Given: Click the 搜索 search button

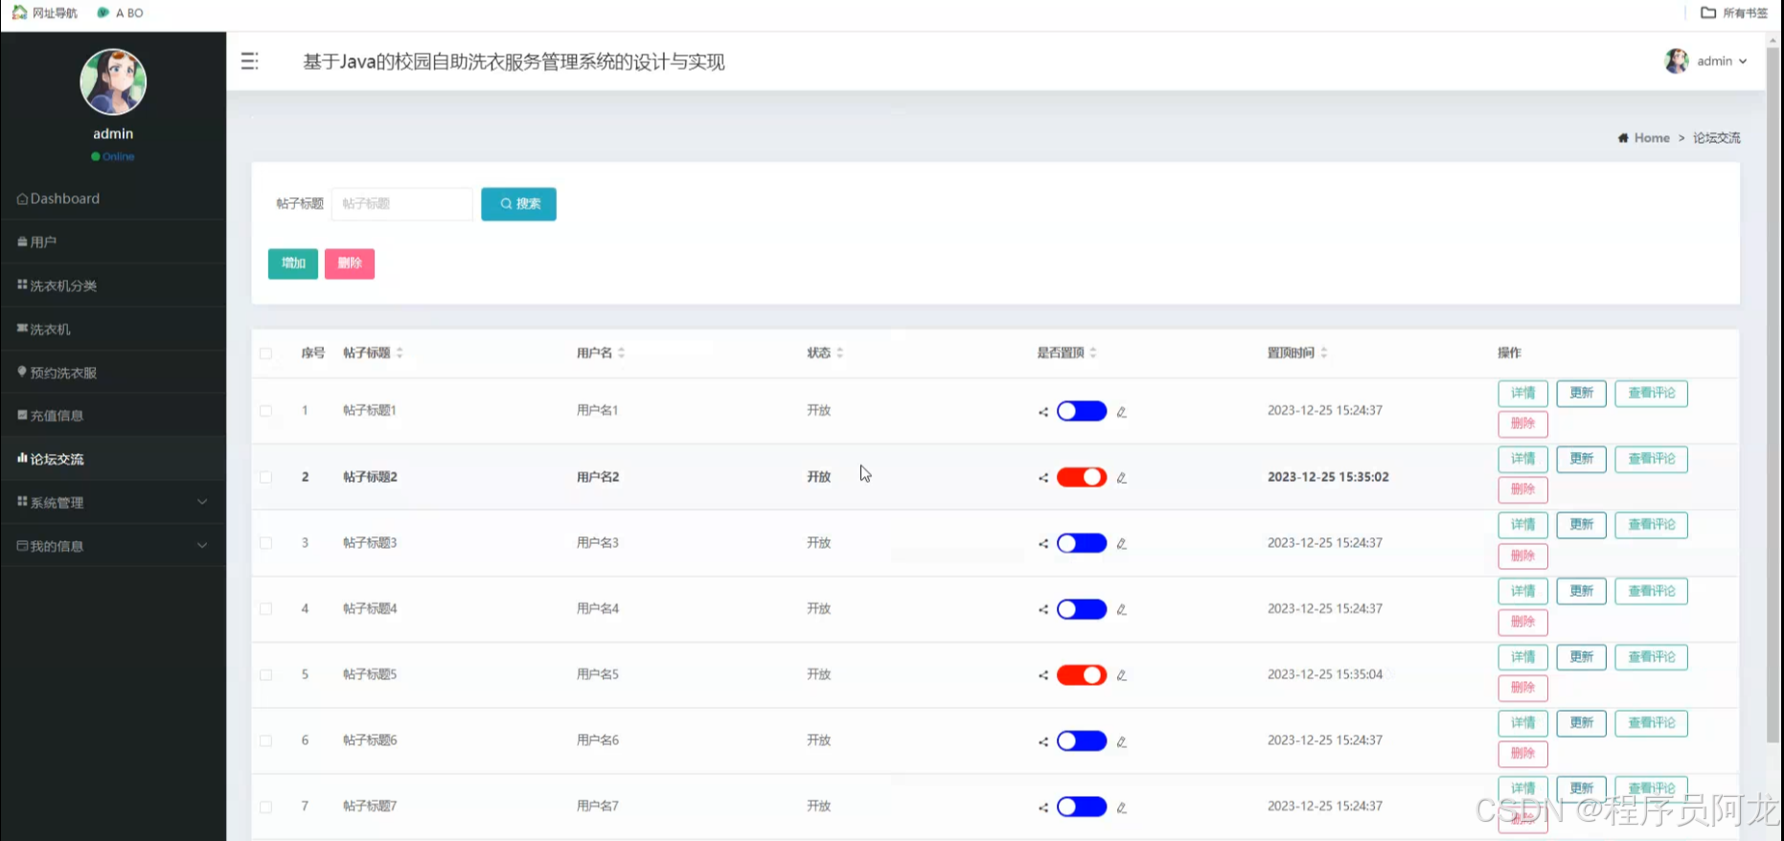Looking at the screenshot, I should [518, 204].
